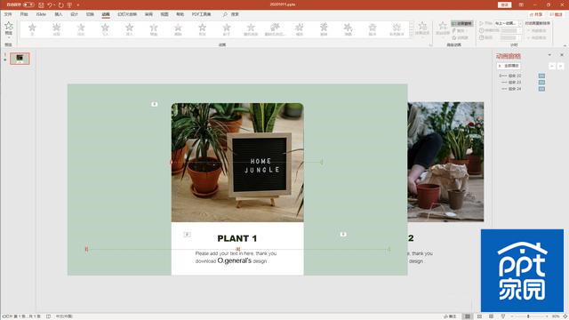This screenshot has height=320, width=569.
Task: Click the Undo arrow icon
Action: (50, 5)
